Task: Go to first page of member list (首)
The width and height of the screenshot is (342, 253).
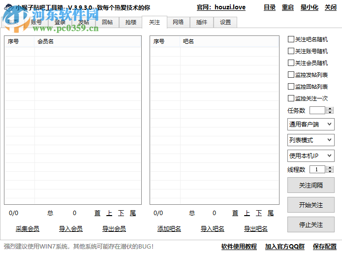Action: pyautogui.click(x=97, y=213)
